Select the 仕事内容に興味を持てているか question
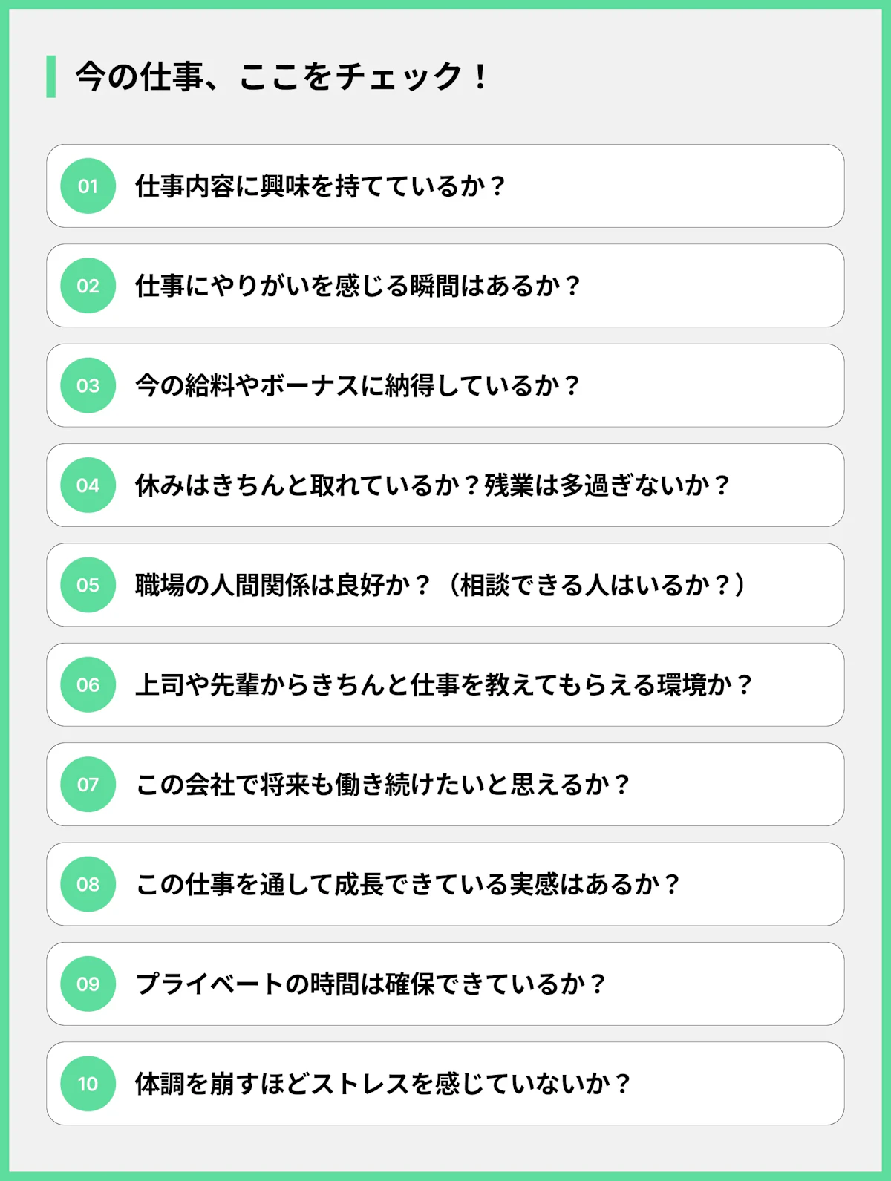The image size is (891, 1181). 320,186
